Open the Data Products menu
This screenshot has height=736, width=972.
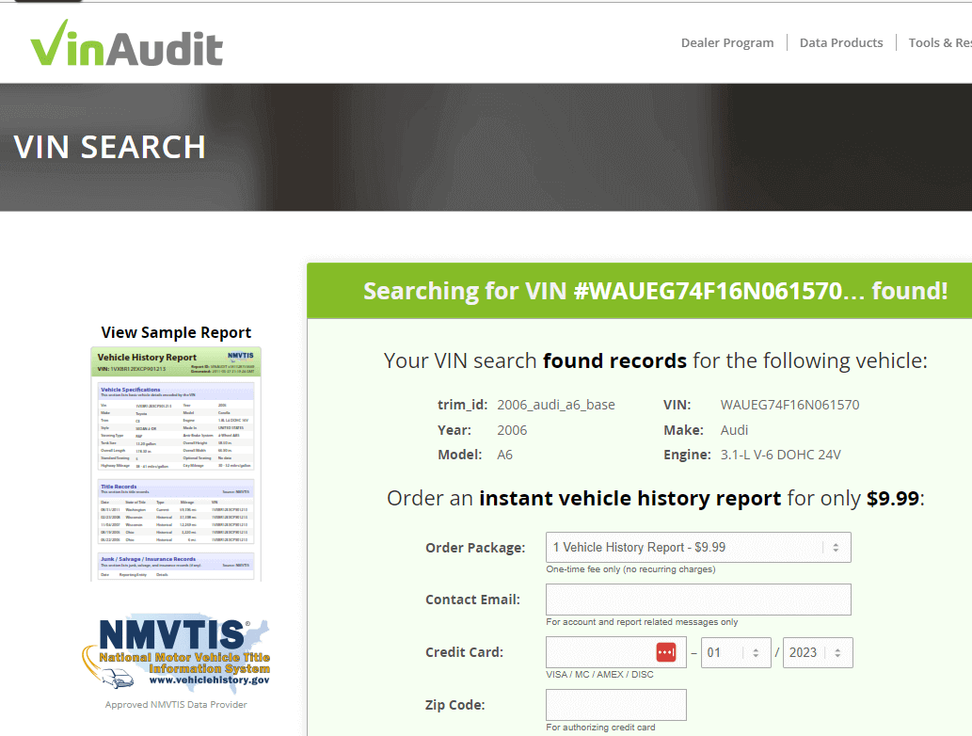coord(840,42)
